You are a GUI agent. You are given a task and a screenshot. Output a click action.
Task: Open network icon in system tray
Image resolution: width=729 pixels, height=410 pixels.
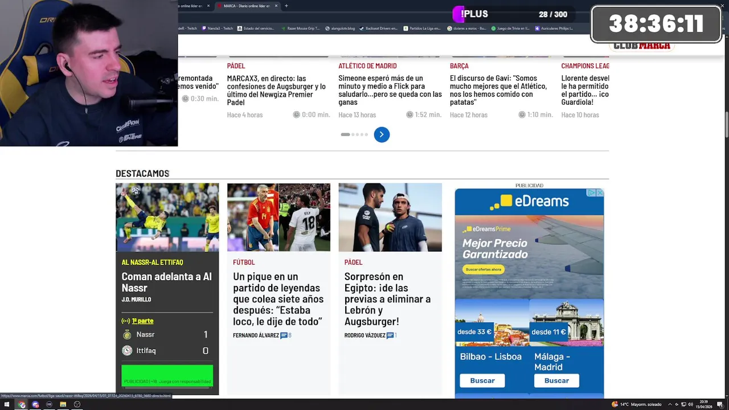[683, 404]
